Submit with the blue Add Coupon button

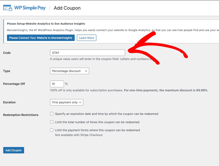14,150
